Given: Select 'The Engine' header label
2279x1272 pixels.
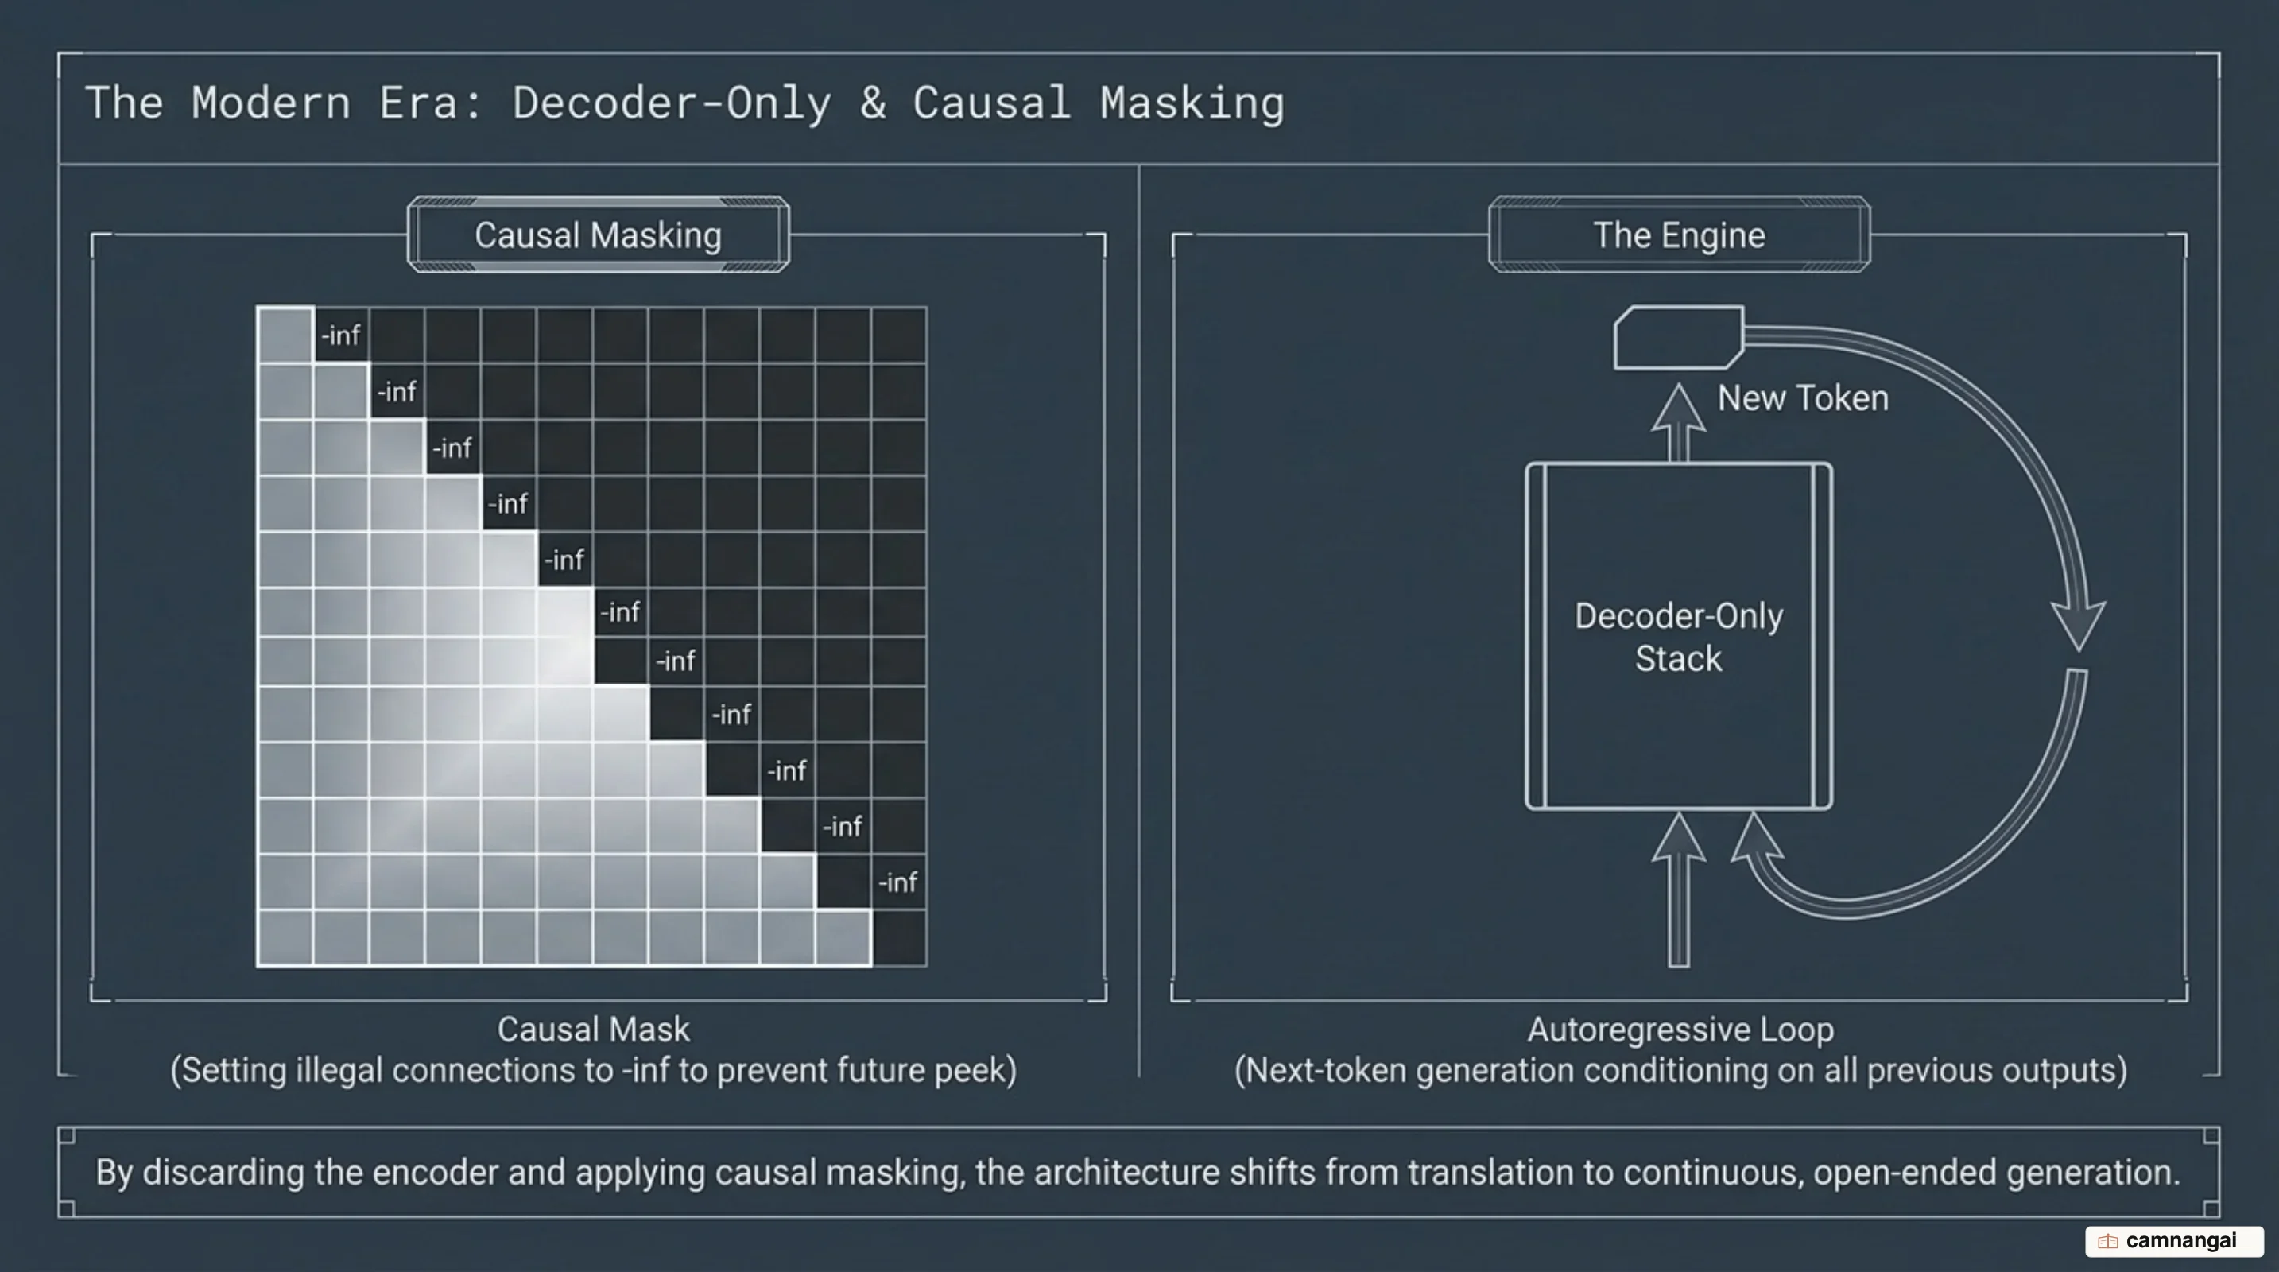Looking at the screenshot, I should click(1679, 235).
